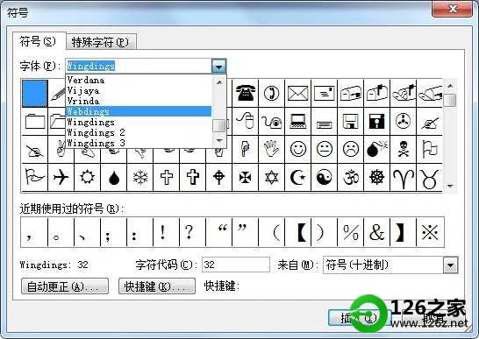Select the closed envelope symbol
The width and height of the screenshot is (479, 339).
click(298, 93)
